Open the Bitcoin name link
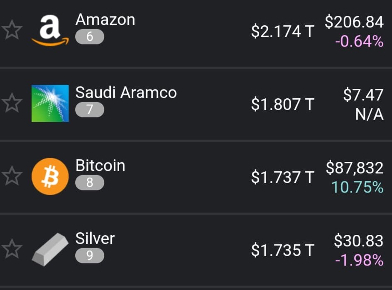 [100, 166]
